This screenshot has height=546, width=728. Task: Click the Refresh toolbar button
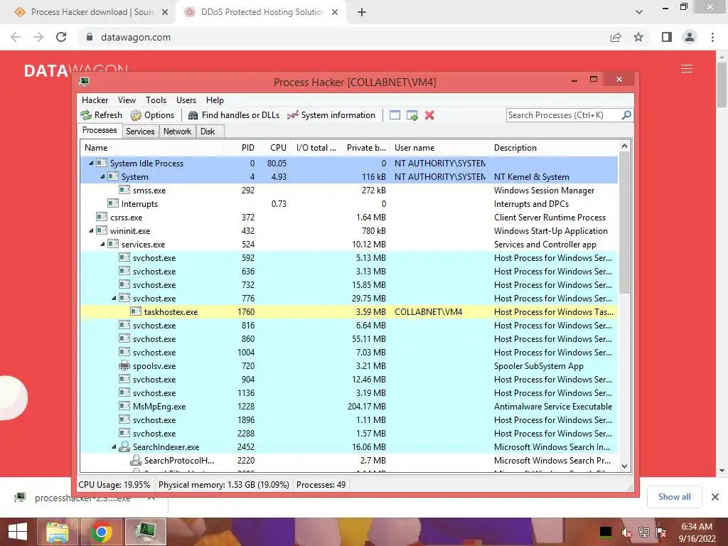[101, 115]
